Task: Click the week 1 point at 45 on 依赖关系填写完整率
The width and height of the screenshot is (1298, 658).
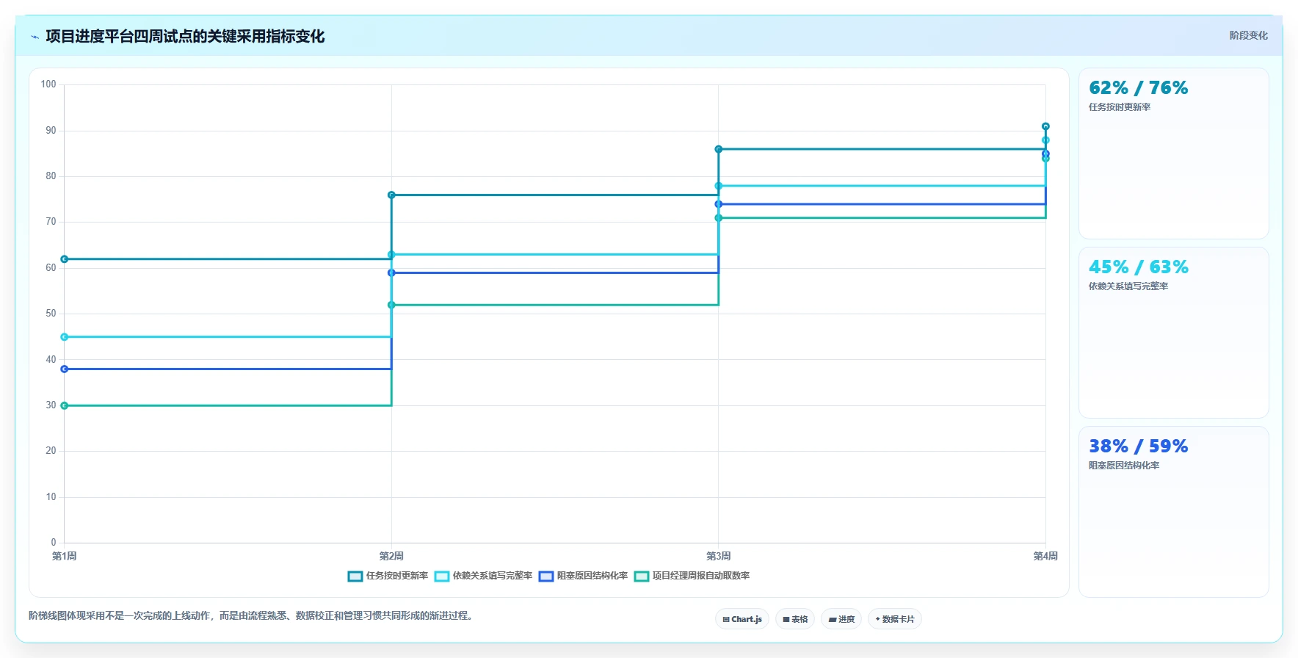Action: (65, 337)
